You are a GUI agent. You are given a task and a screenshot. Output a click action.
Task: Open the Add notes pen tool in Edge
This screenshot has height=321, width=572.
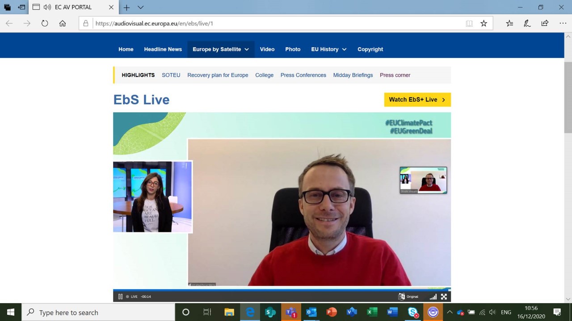(x=527, y=23)
